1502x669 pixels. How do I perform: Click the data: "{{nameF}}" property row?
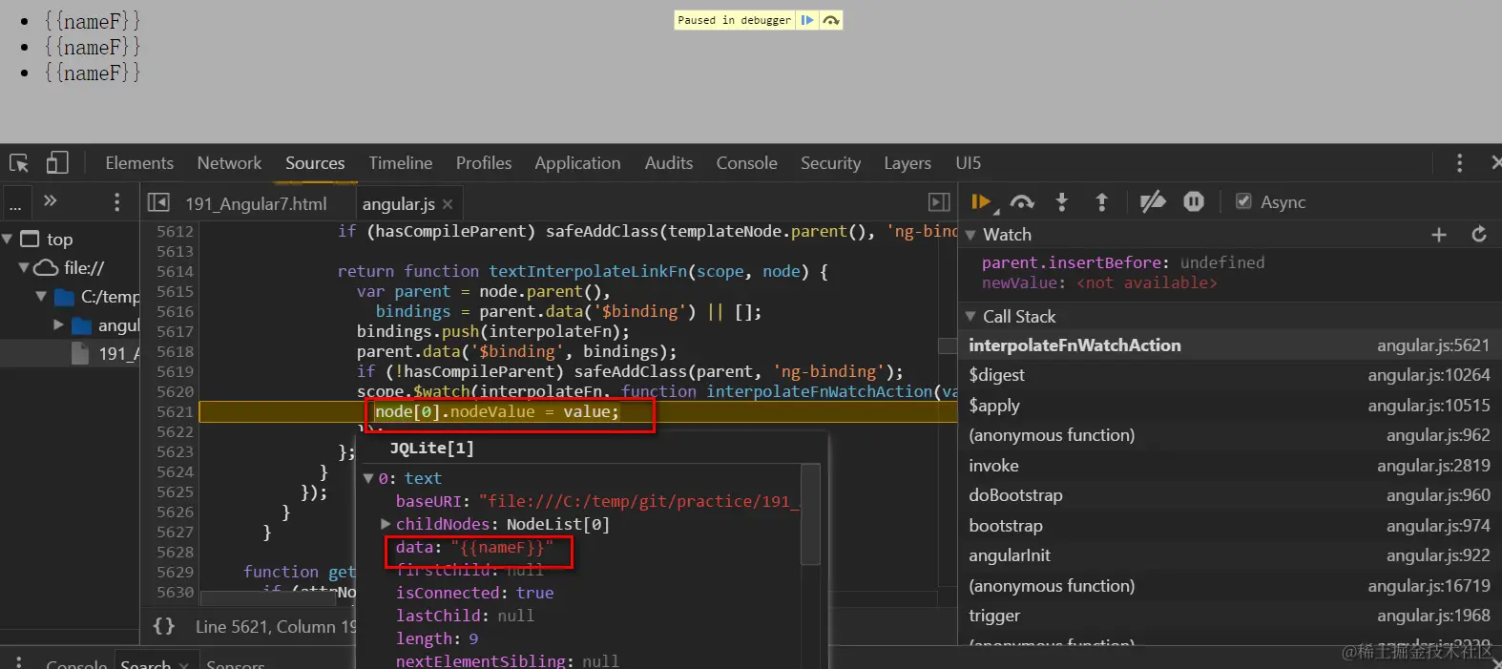(474, 548)
